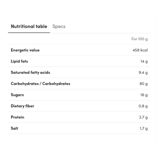Click the Saturated fatty acids label
The height and width of the screenshot is (159, 159).
click(30, 72)
